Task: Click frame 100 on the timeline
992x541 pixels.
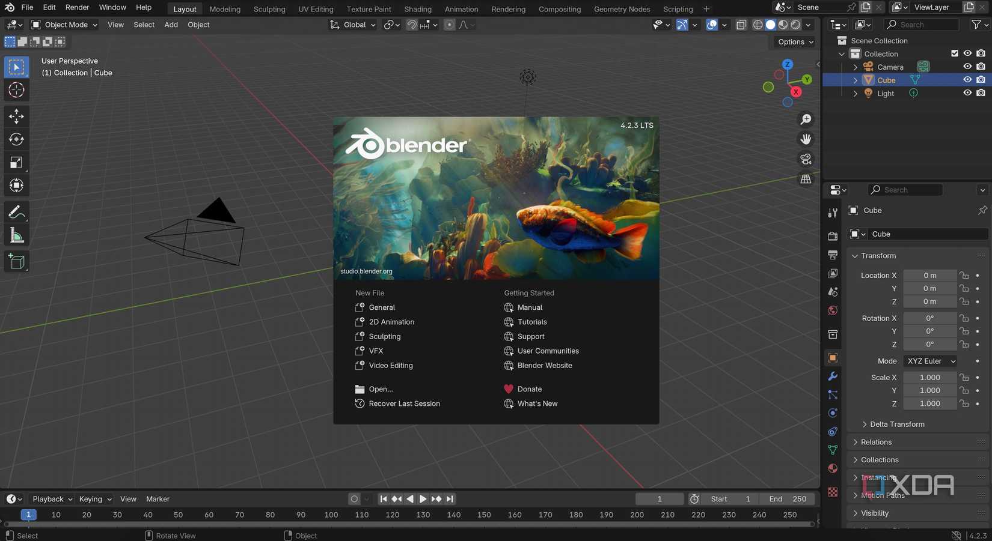Action: [x=331, y=515]
